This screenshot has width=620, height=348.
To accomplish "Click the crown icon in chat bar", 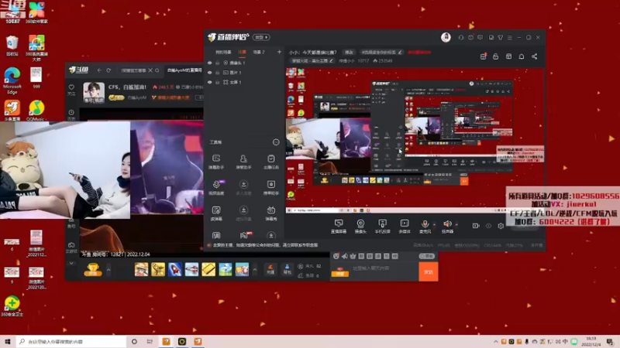I will point(353,256).
